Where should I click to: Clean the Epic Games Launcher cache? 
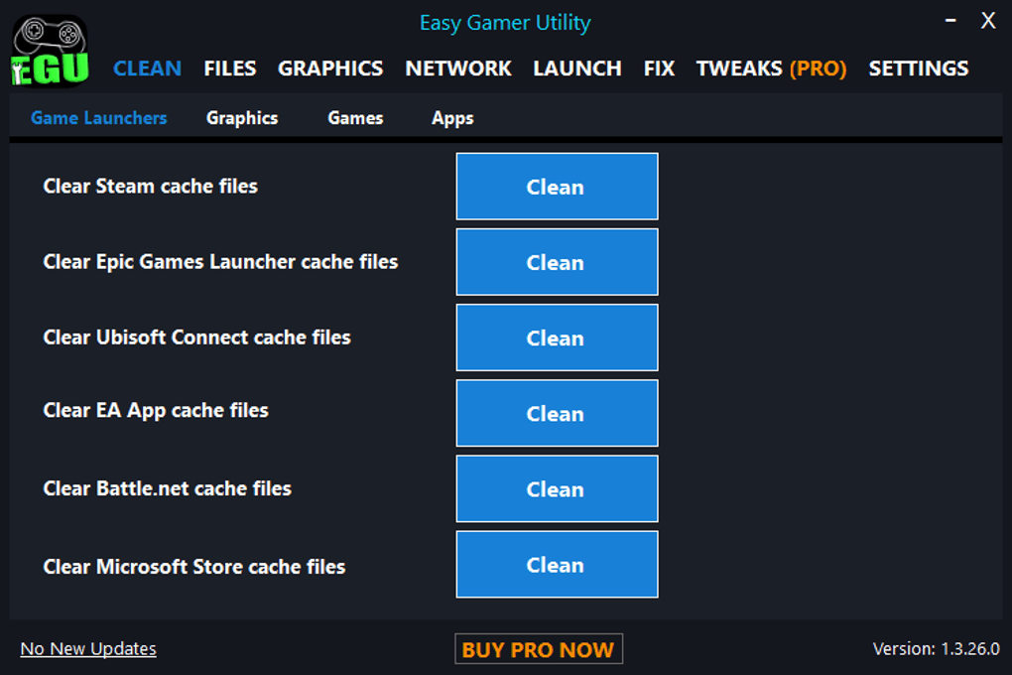pyautogui.click(x=557, y=262)
